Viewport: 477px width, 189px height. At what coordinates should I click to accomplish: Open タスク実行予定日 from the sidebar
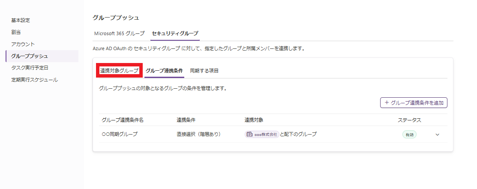coord(30,68)
